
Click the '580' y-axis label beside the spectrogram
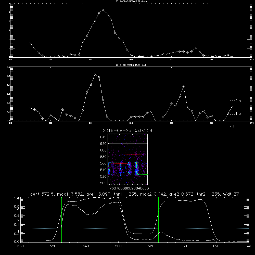(104, 157)
